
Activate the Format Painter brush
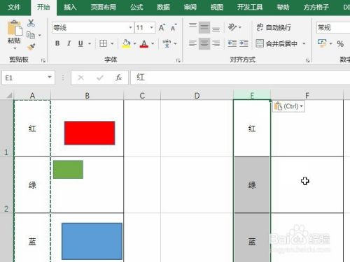tap(31, 47)
